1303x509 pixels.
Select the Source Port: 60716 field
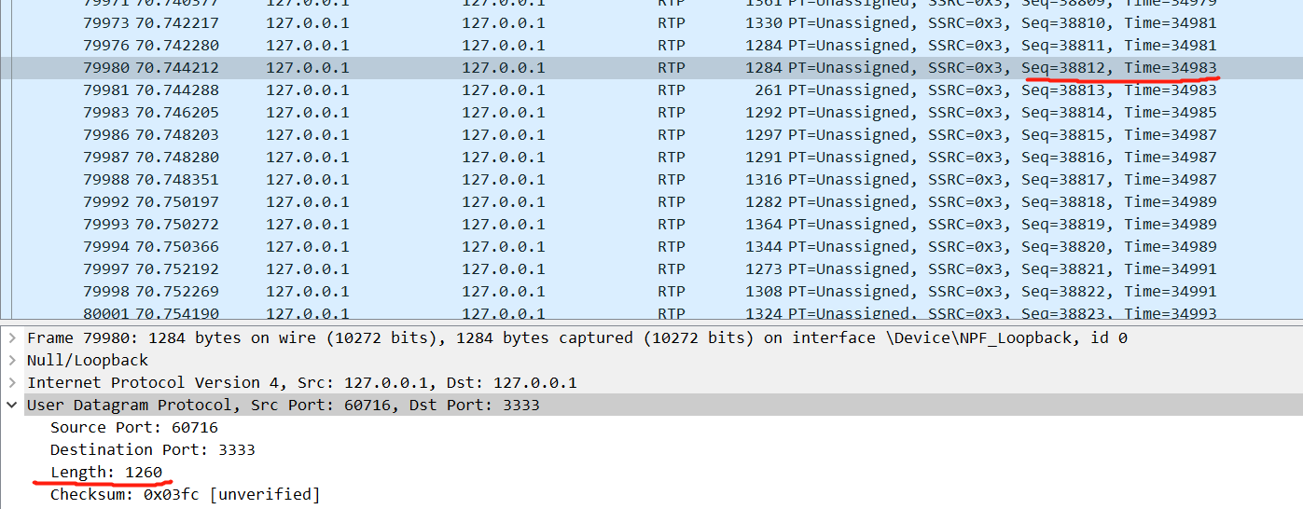pos(133,427)
